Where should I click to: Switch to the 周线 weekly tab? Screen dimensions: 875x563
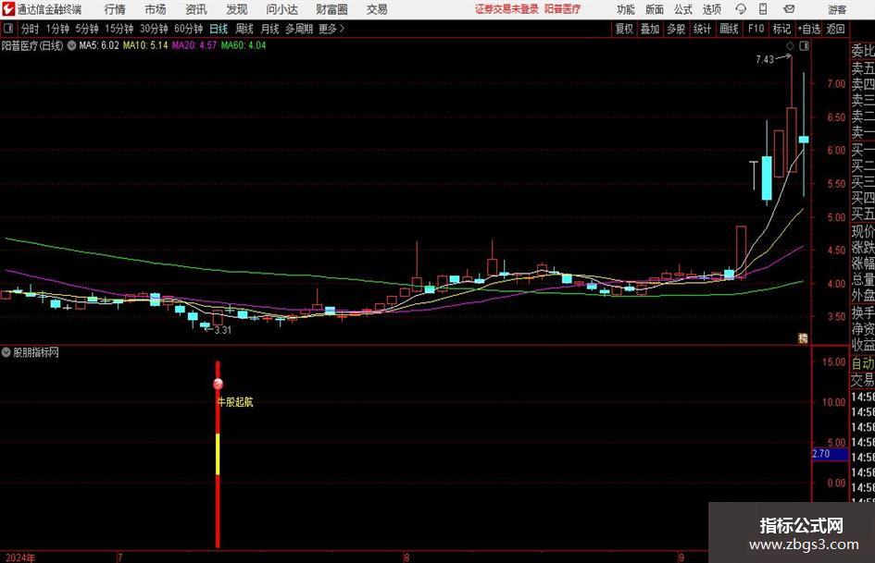[244, 29]
